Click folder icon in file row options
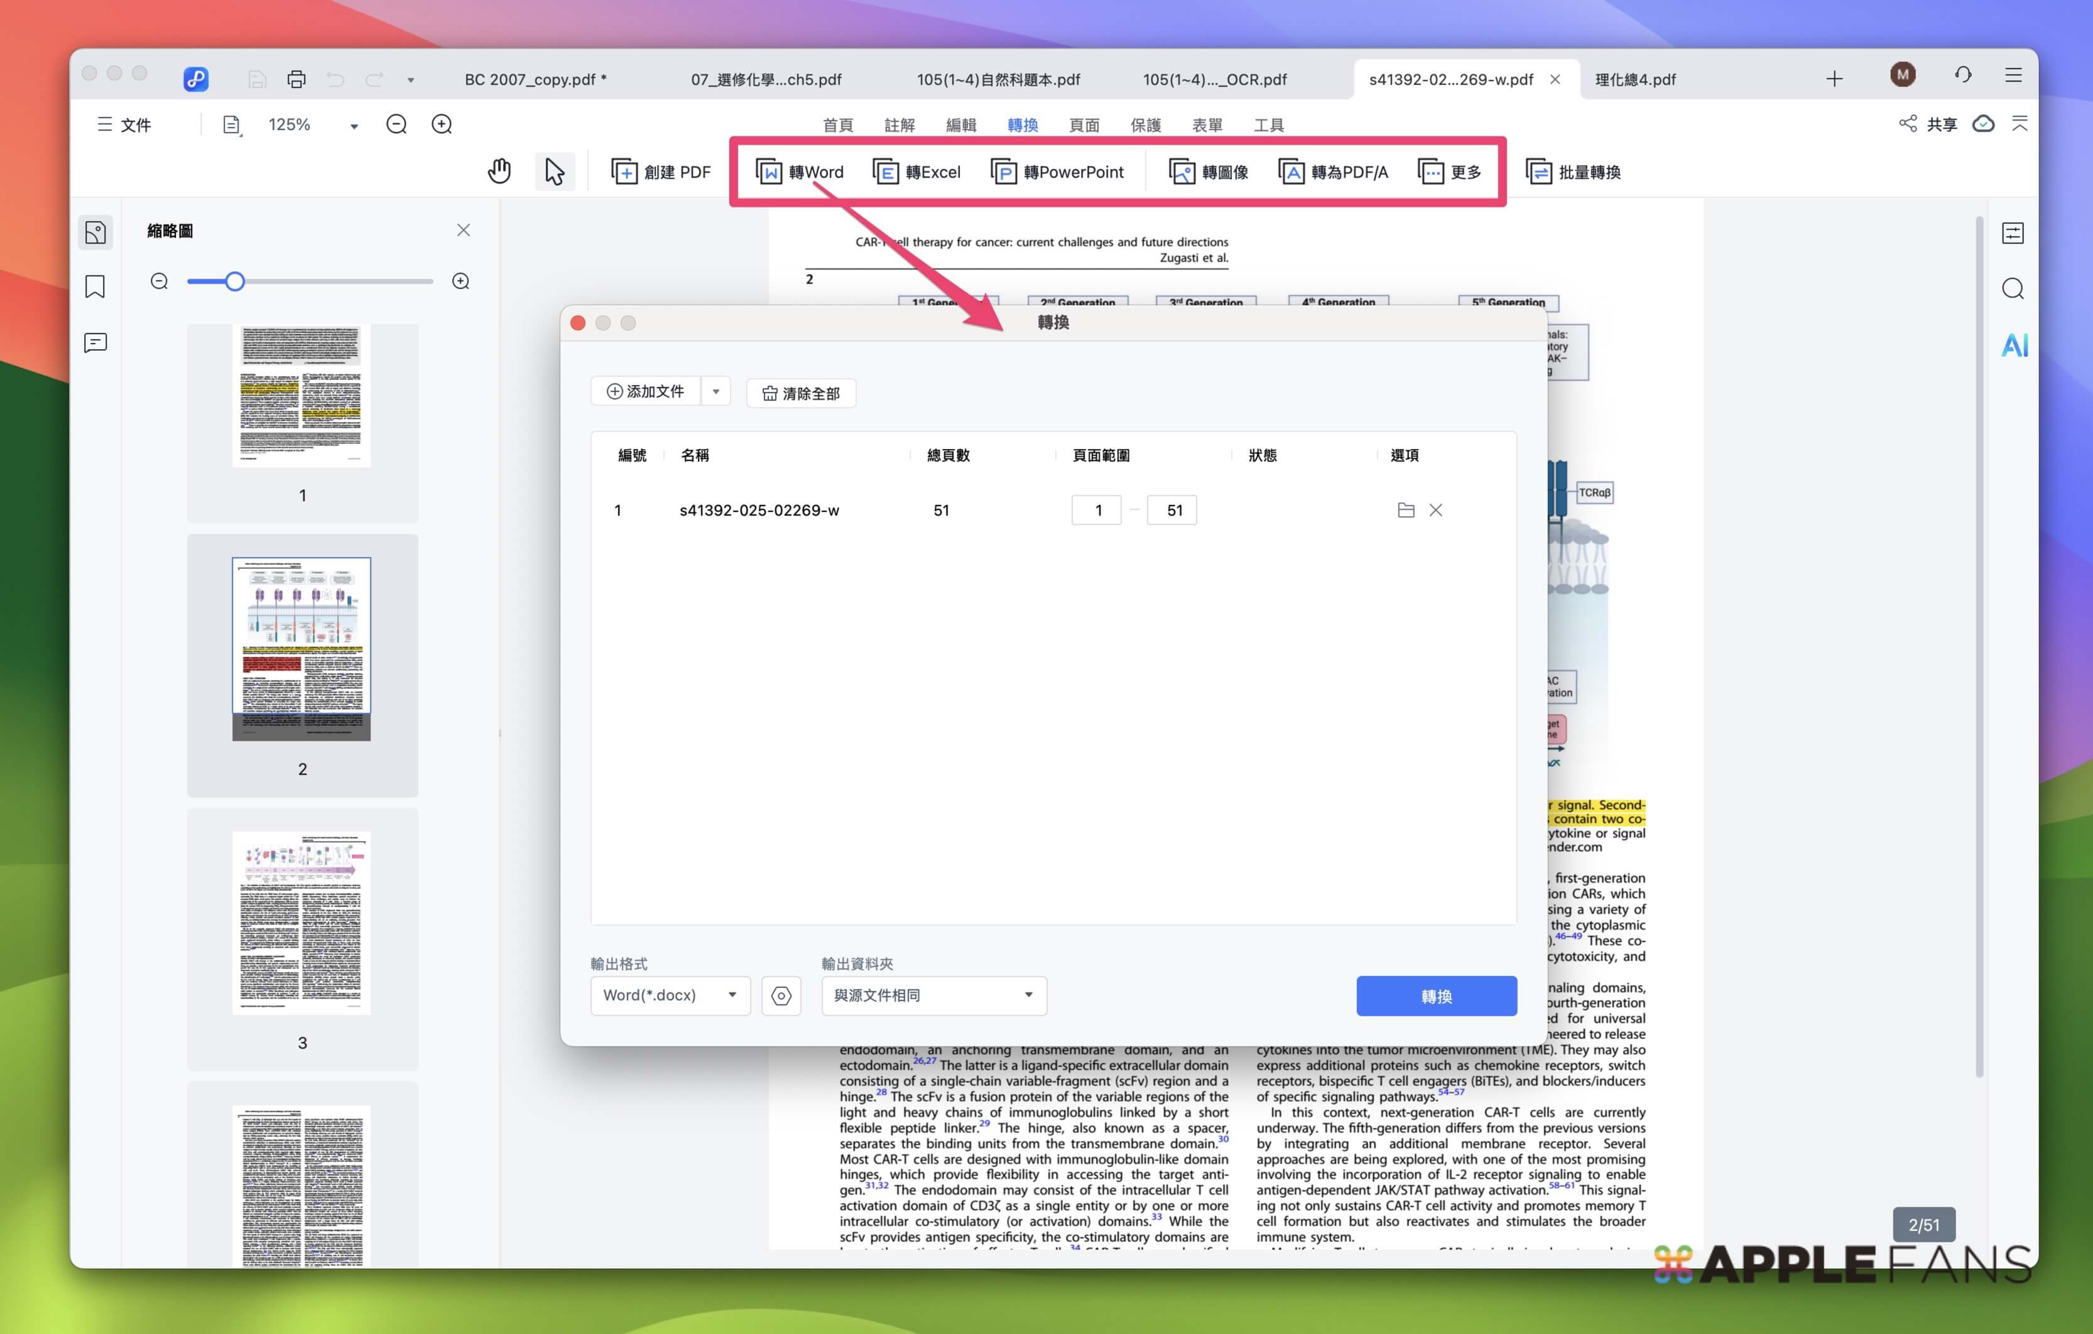 point(1405,510)
